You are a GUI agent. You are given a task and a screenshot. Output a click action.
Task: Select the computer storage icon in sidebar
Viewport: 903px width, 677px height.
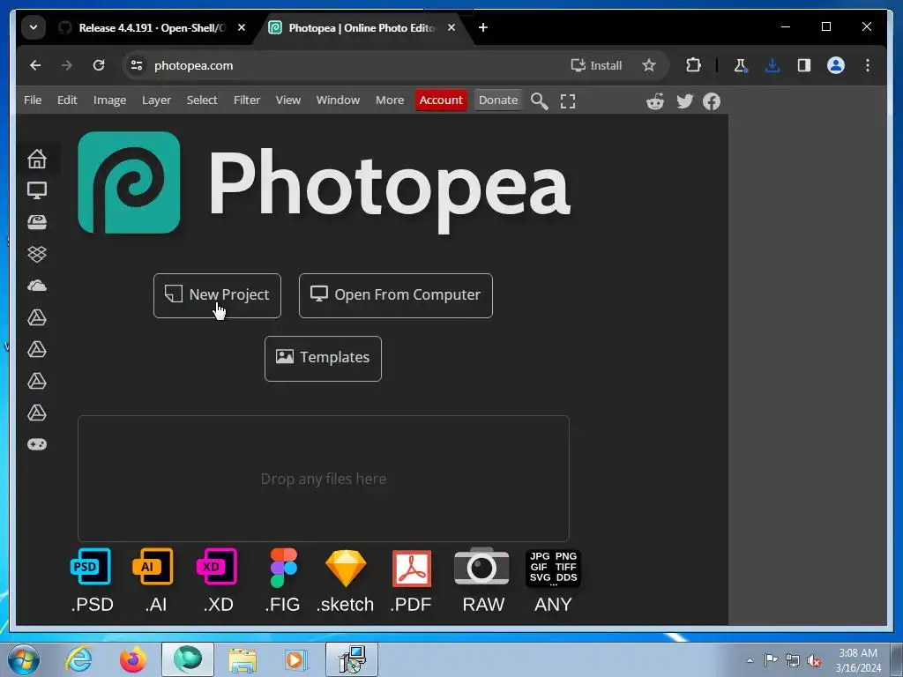tap(37, 190)
